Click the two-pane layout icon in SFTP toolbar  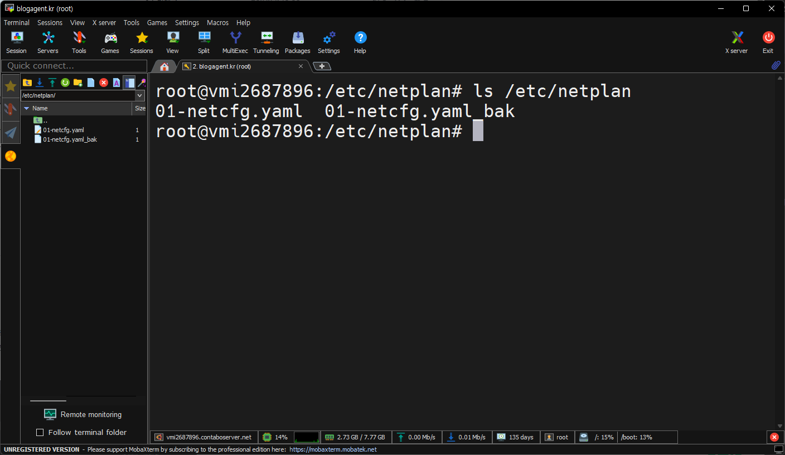[129, 83]
